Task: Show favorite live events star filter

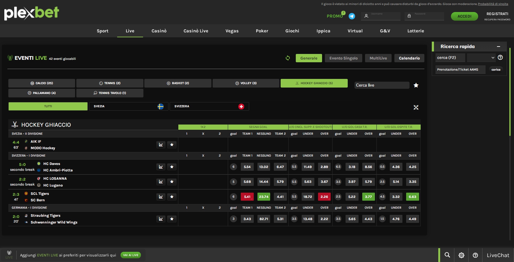Action: point(416,85)
